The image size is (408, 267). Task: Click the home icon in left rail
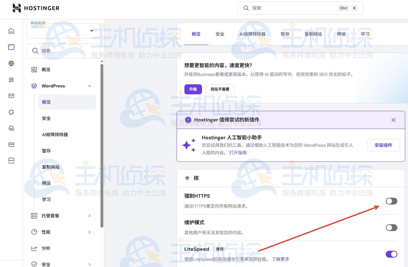(11, 31)
